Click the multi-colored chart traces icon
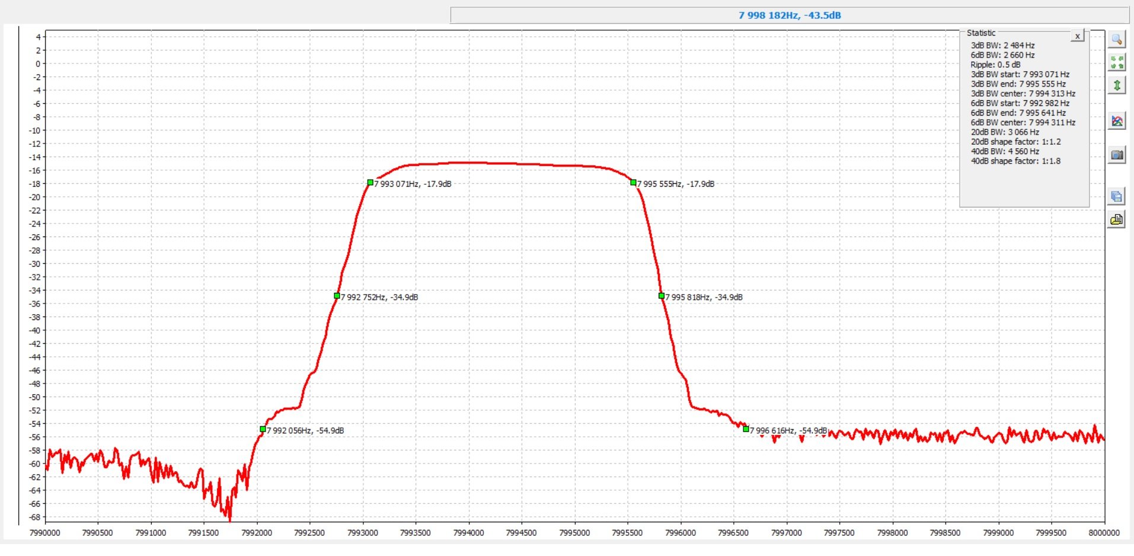The image size is (1134, 556). [1117, 121]
